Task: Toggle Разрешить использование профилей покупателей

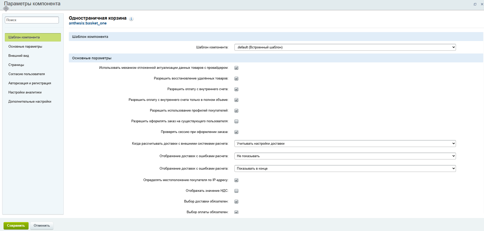Action: click(x=237, y=111)
